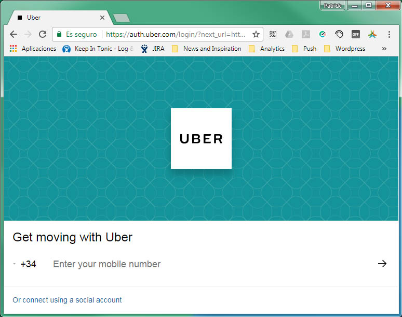Image resolution: width=402 pixels, height=317 pixels.
Task: Click the OFF extension icon
Action: (x=356, y=34)
